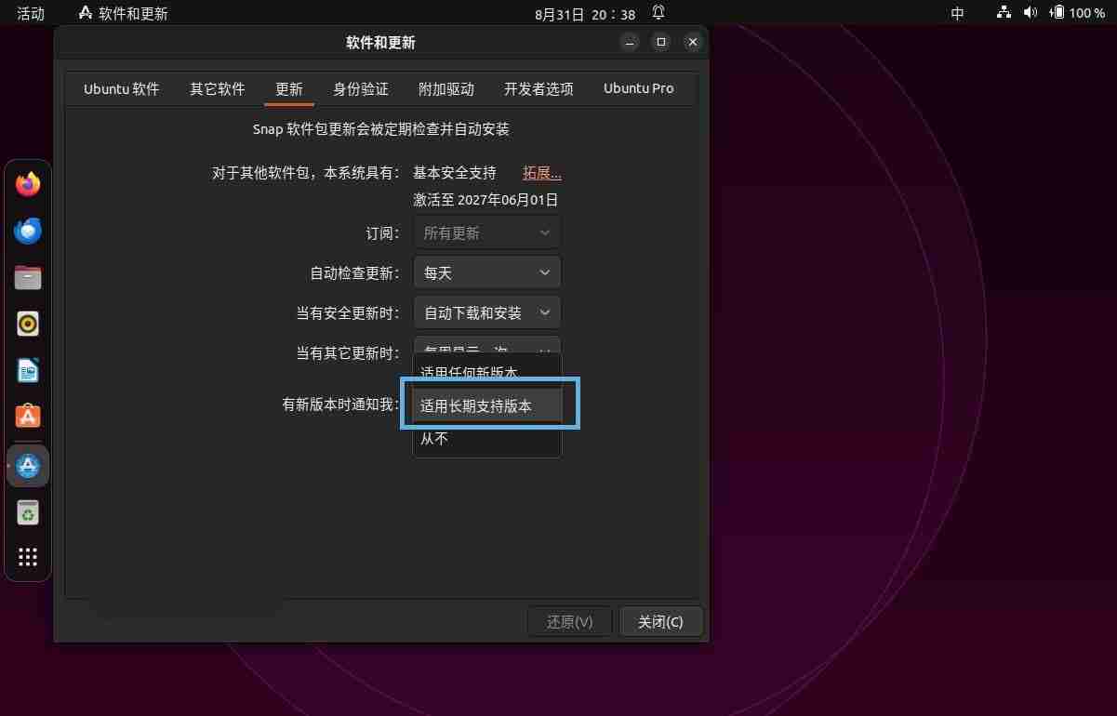Open the Ubuntu Pro tab

click(x=638, y=88)
